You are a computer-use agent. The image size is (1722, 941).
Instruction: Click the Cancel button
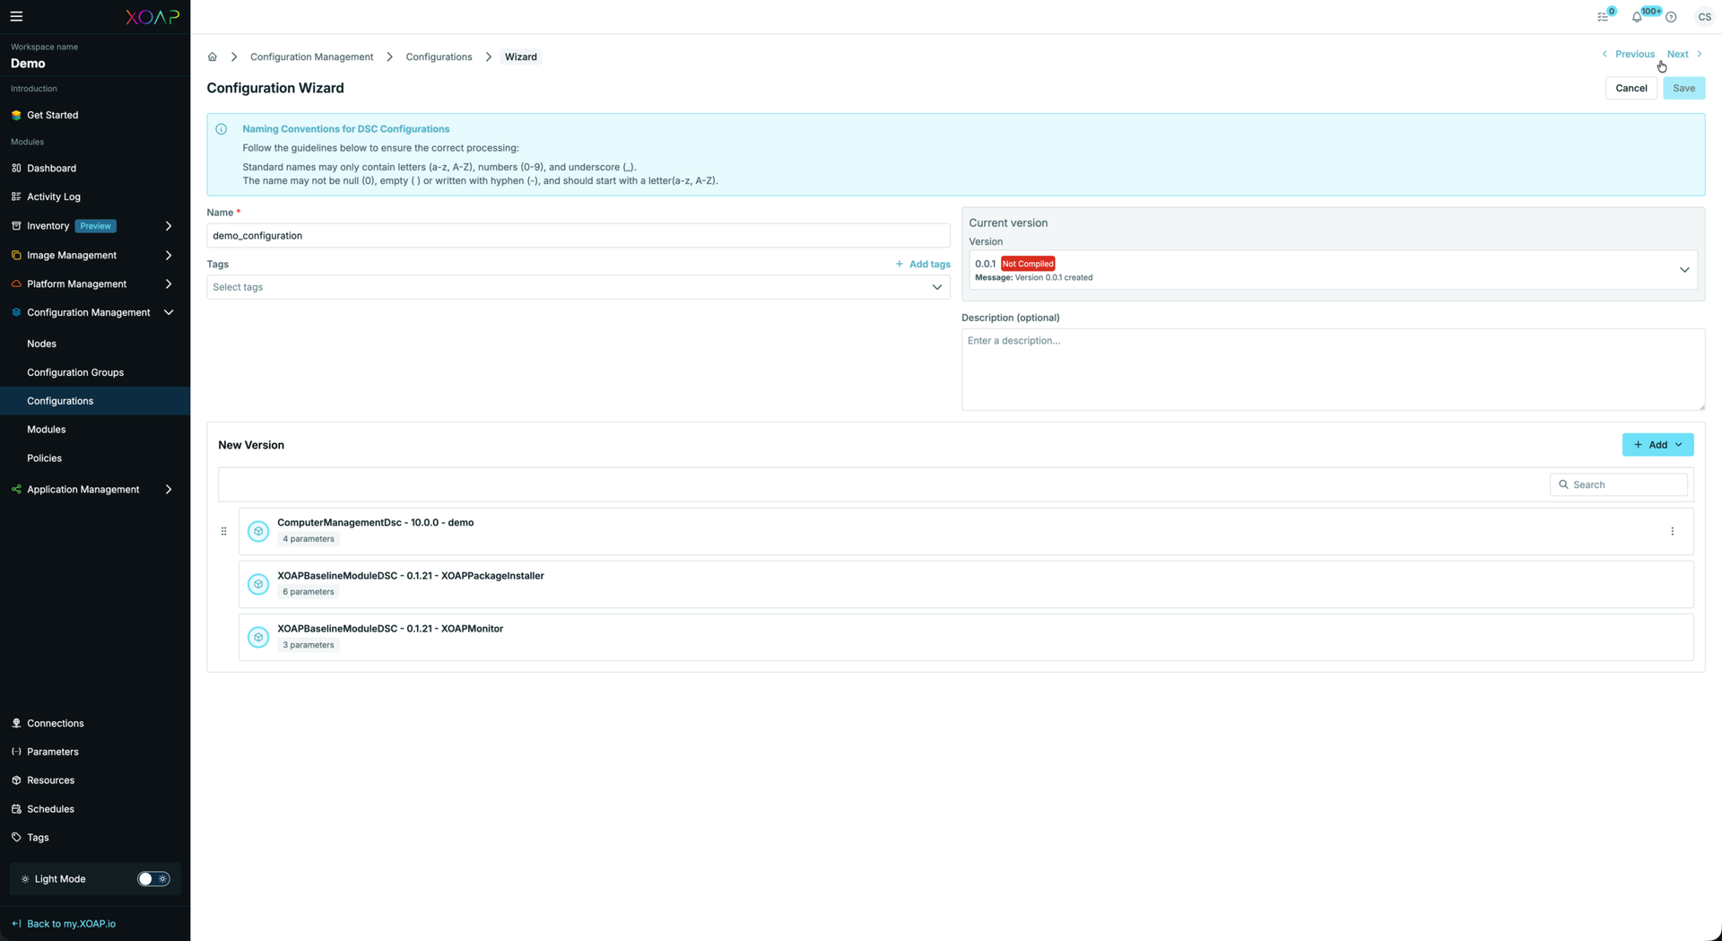[1631, 88]
